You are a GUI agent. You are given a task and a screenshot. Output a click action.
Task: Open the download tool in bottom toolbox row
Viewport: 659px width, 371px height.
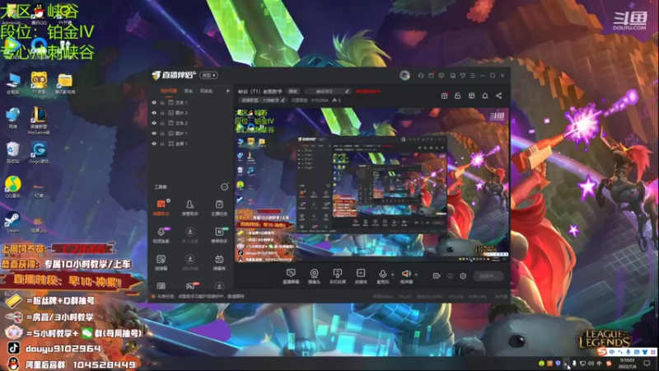pos(219,286)
